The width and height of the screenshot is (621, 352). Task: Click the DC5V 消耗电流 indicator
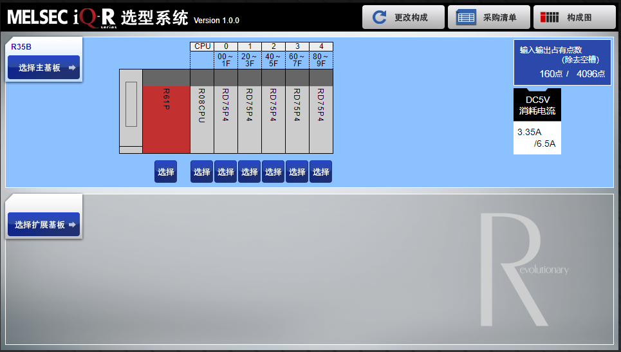point(537,105)
